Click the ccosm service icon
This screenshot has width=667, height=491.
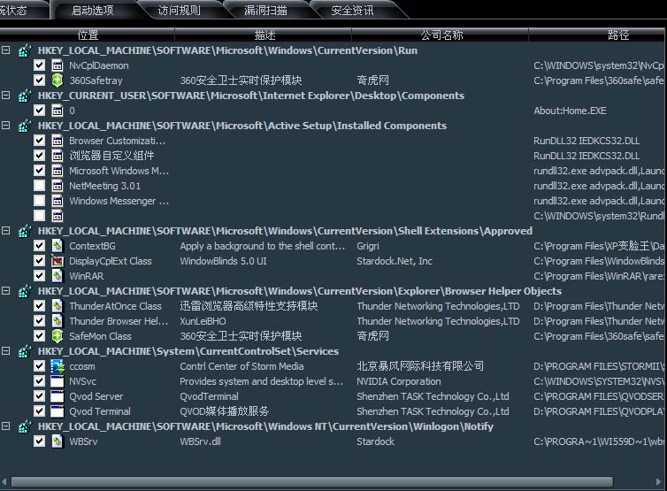coord(57,366)
